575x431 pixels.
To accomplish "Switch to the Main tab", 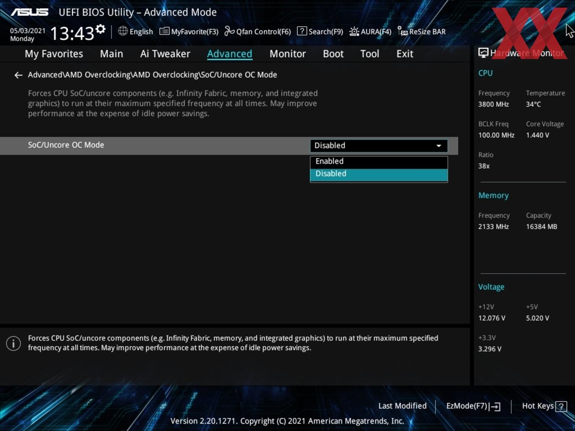I will [112, 54].
